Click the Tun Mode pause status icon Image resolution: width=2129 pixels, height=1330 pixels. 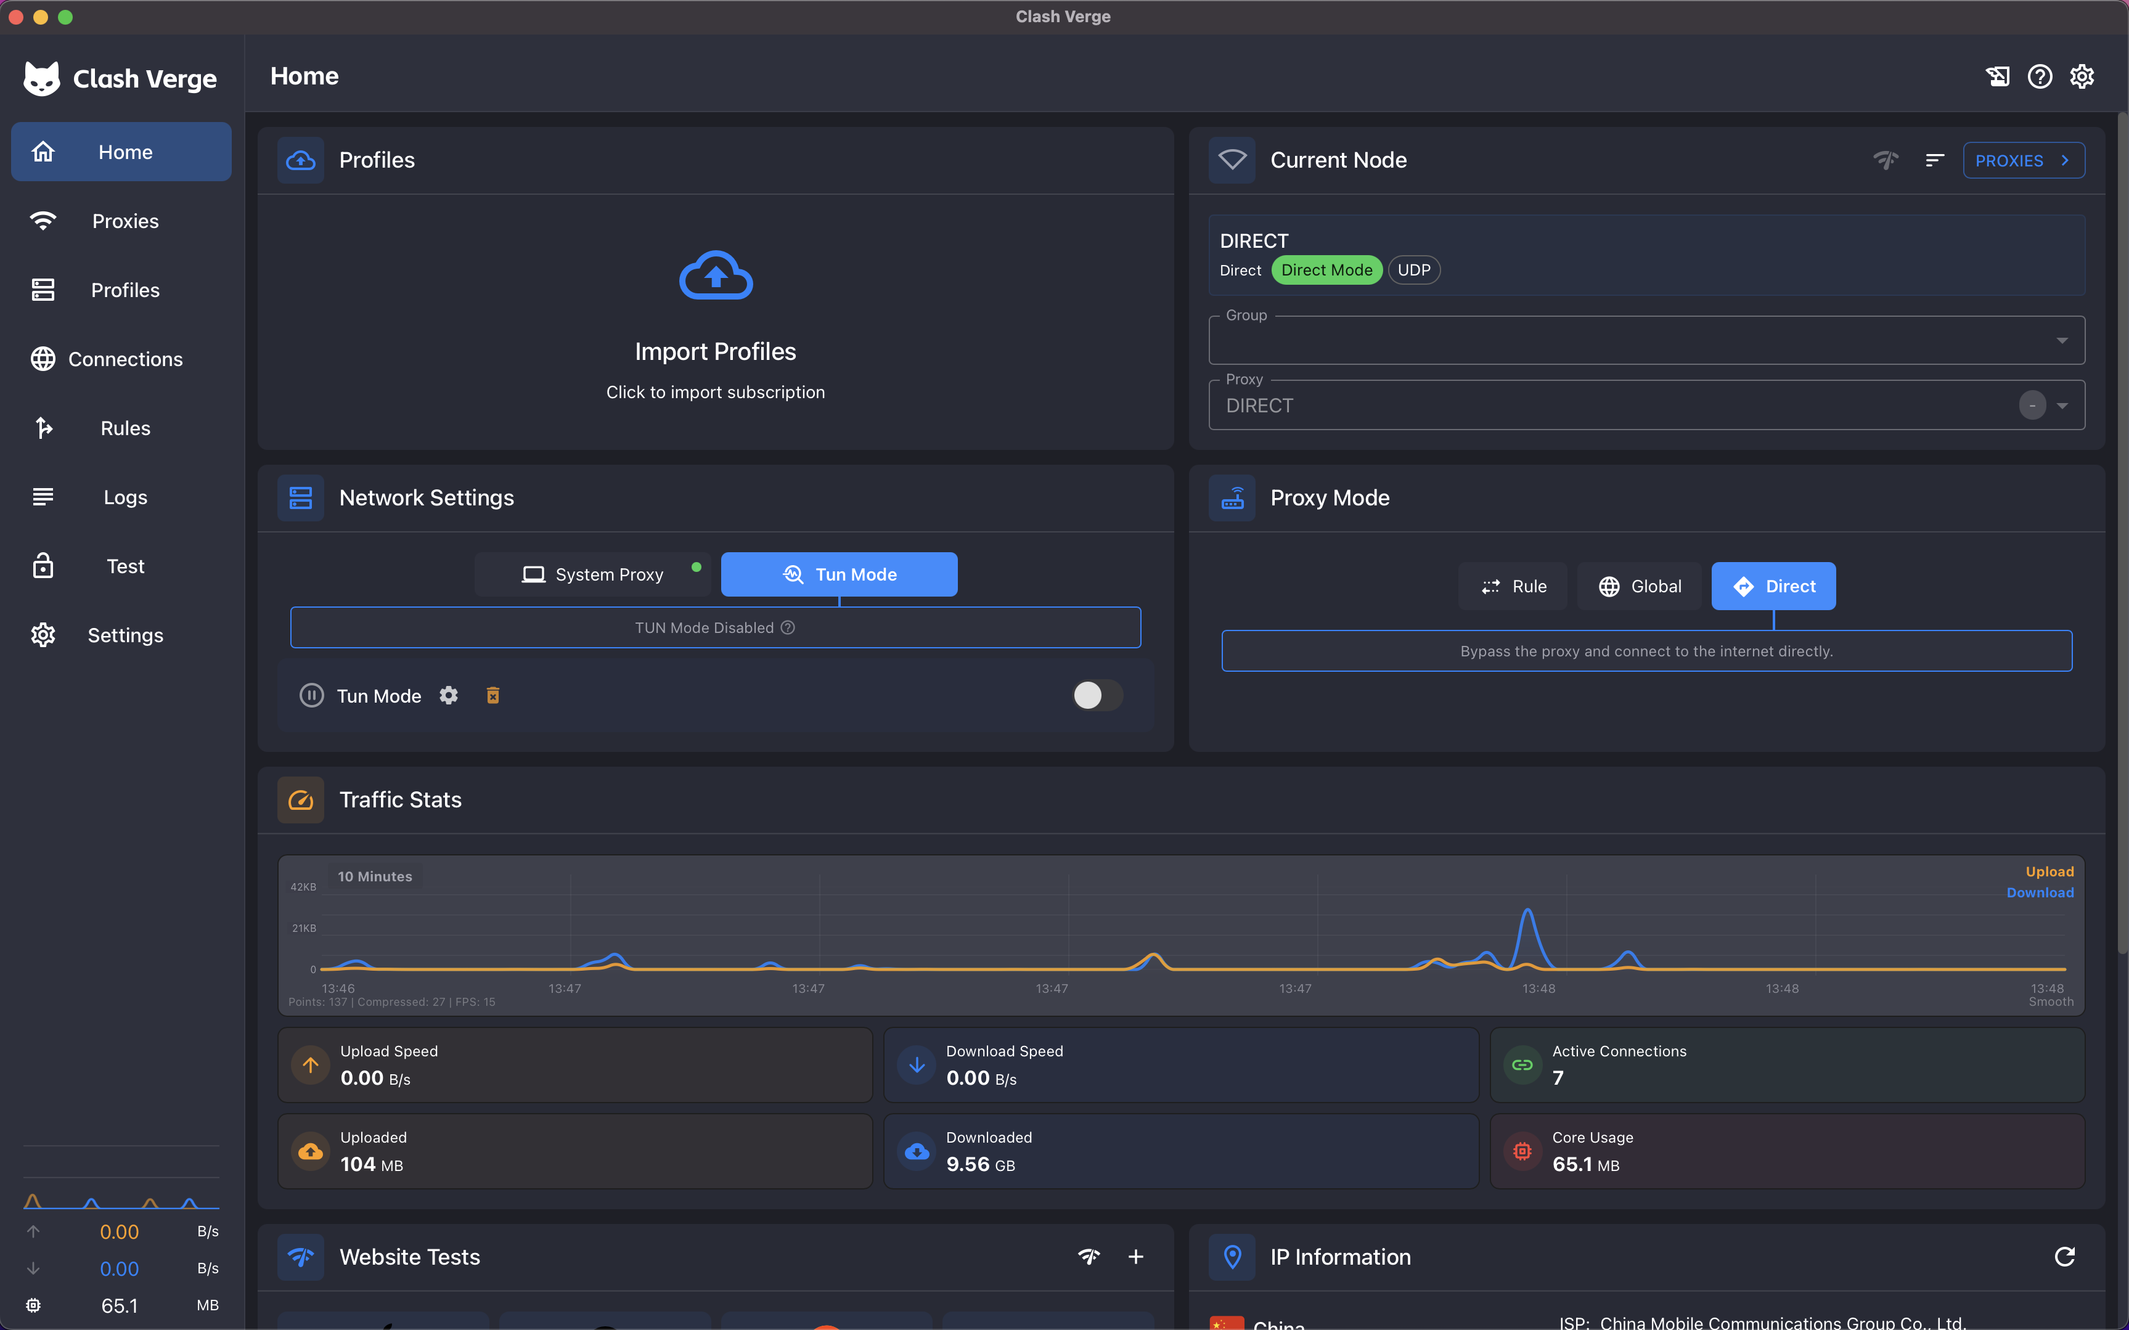click(x=311, y=696)
